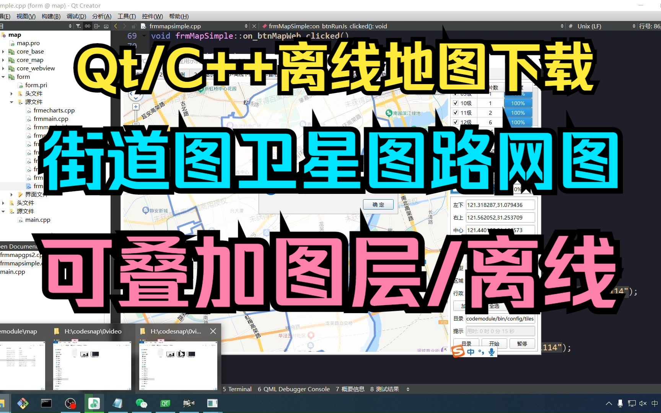661x413 pixels.
Task: Toggle the 11级 checkbox
Action: (x=456, y=112)
